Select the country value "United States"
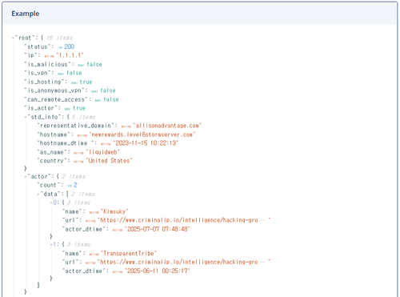The height and width of the screenshot is (297, 400). pos(109,161)
